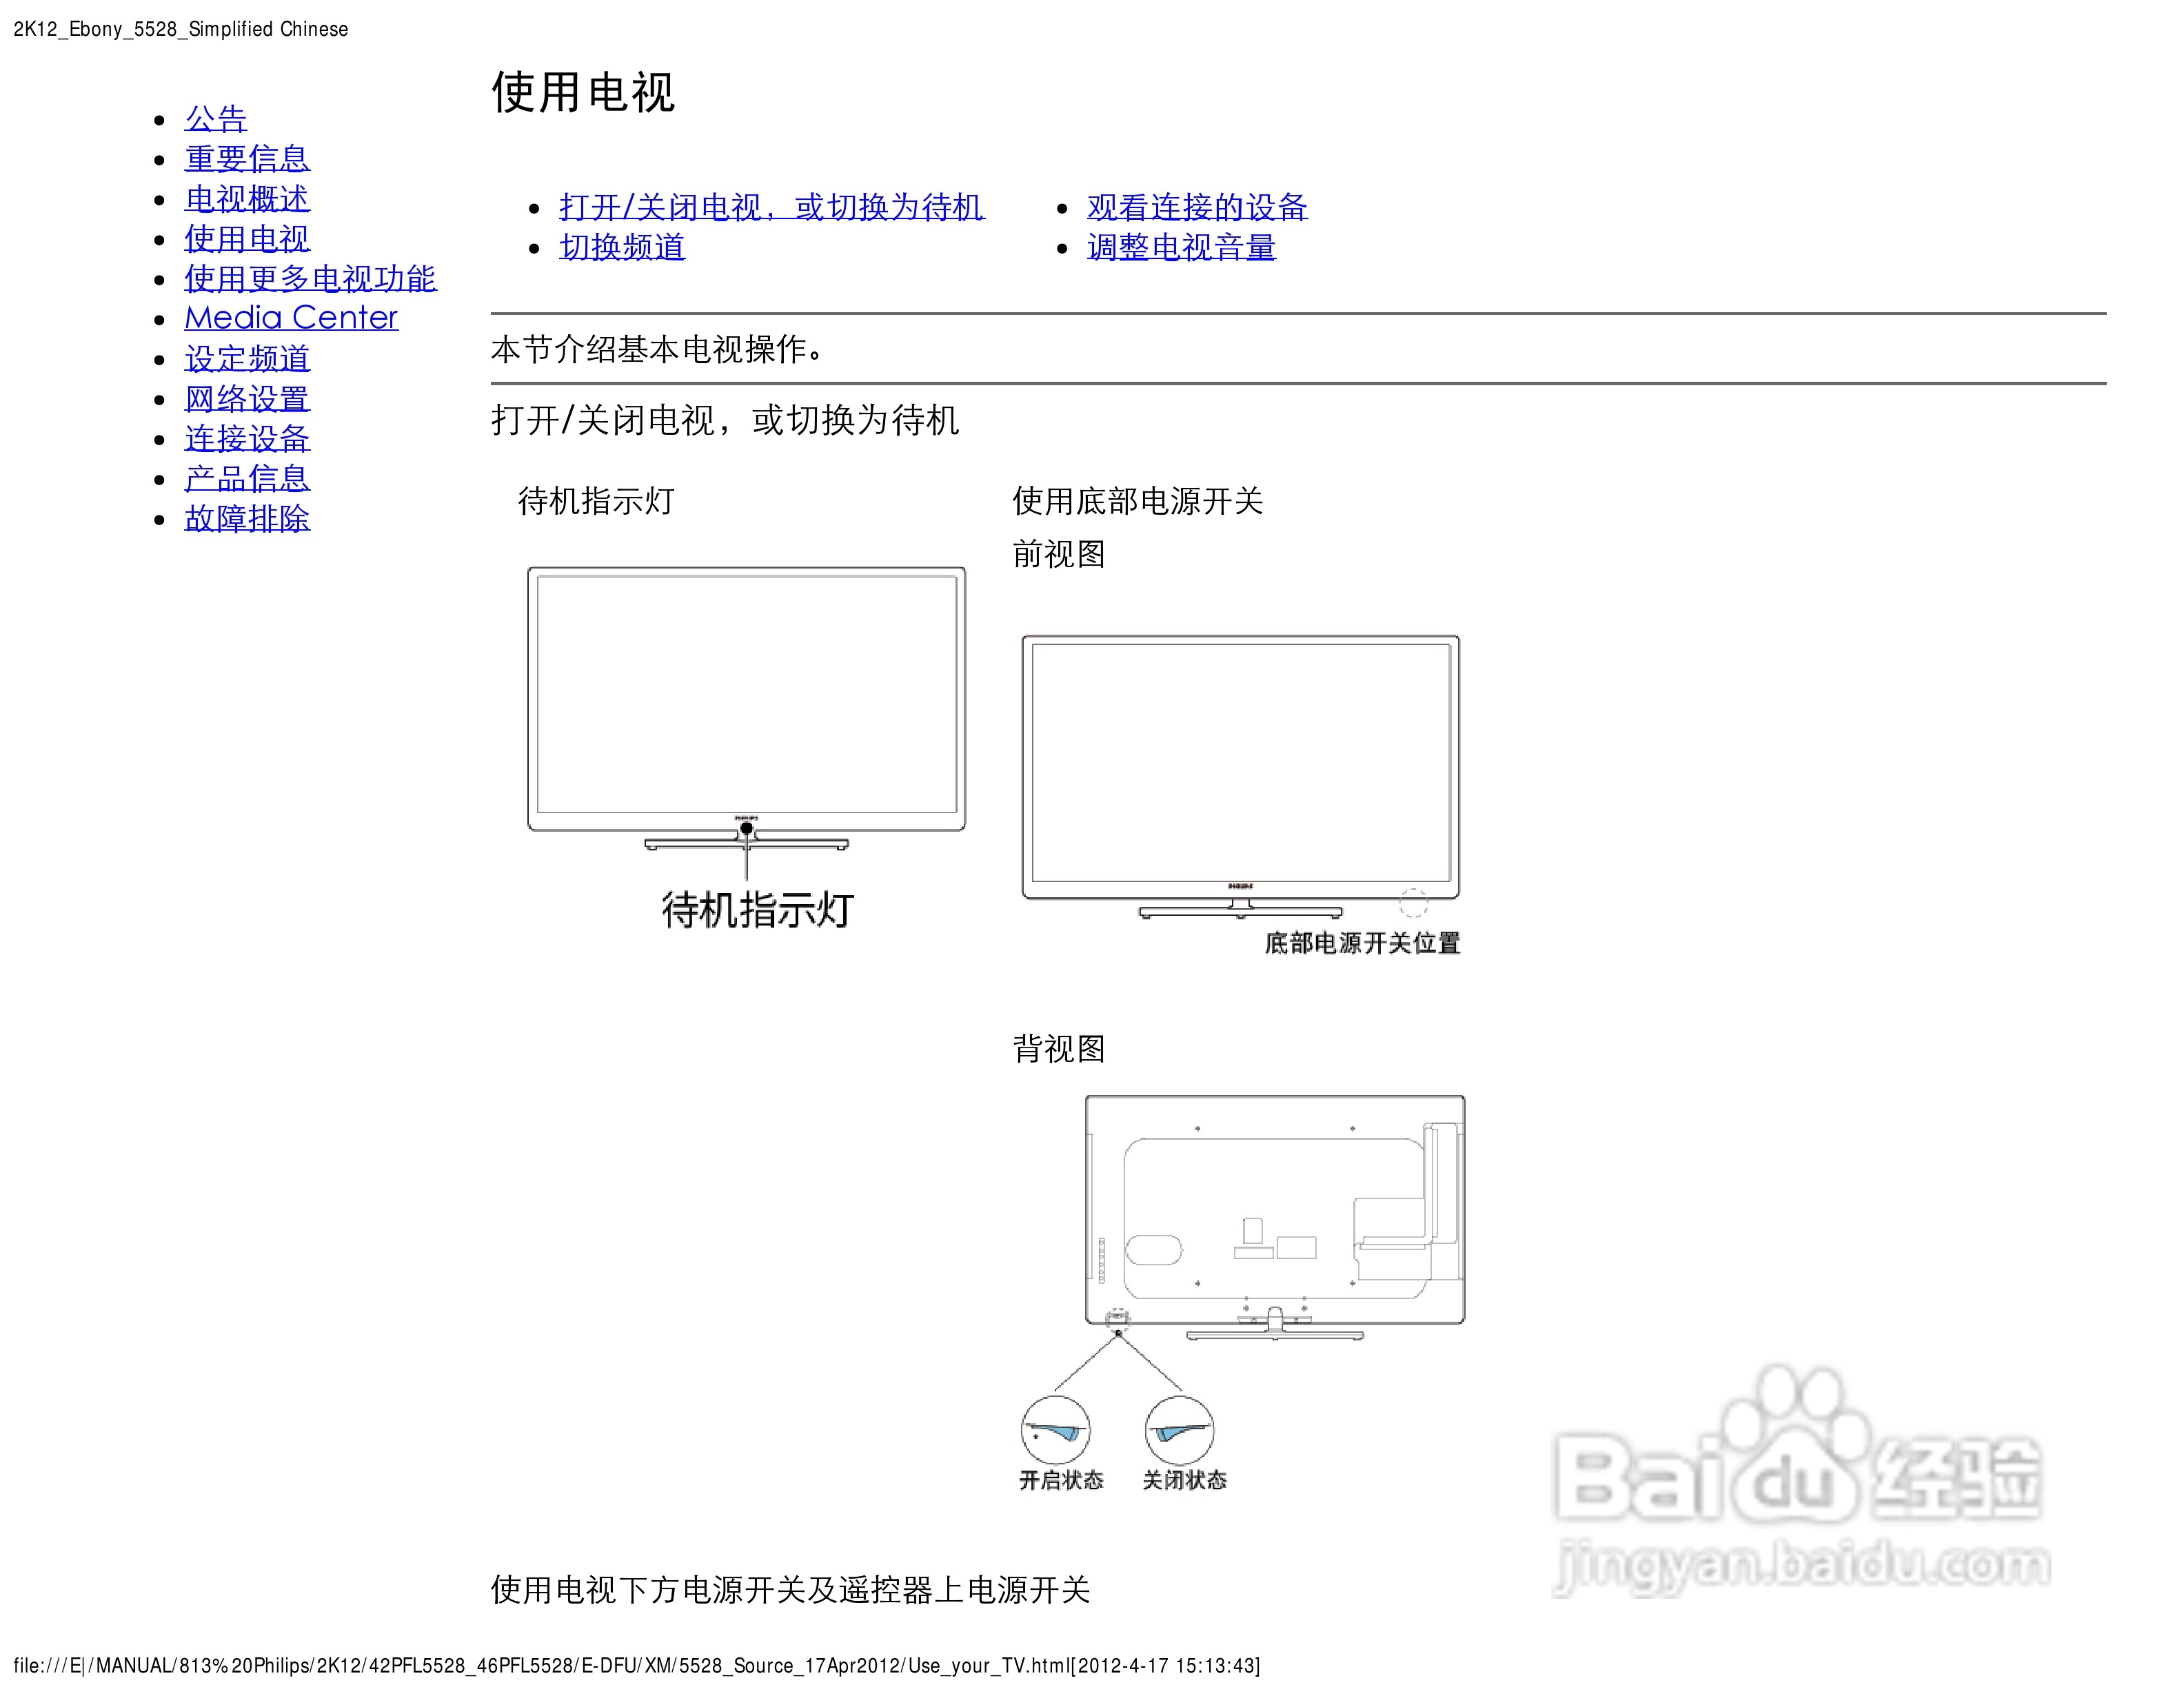This screenshot has height=1687, width=2184.
Task: Go to the 电视概述 page
Action: pyautogui.click(x=247, y=199)
